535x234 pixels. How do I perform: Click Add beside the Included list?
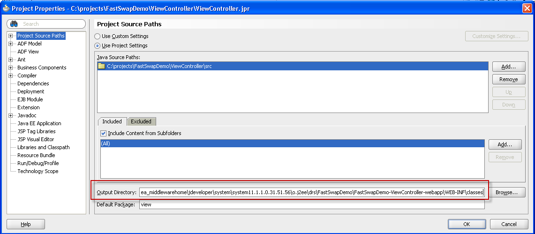coord(505,144)
